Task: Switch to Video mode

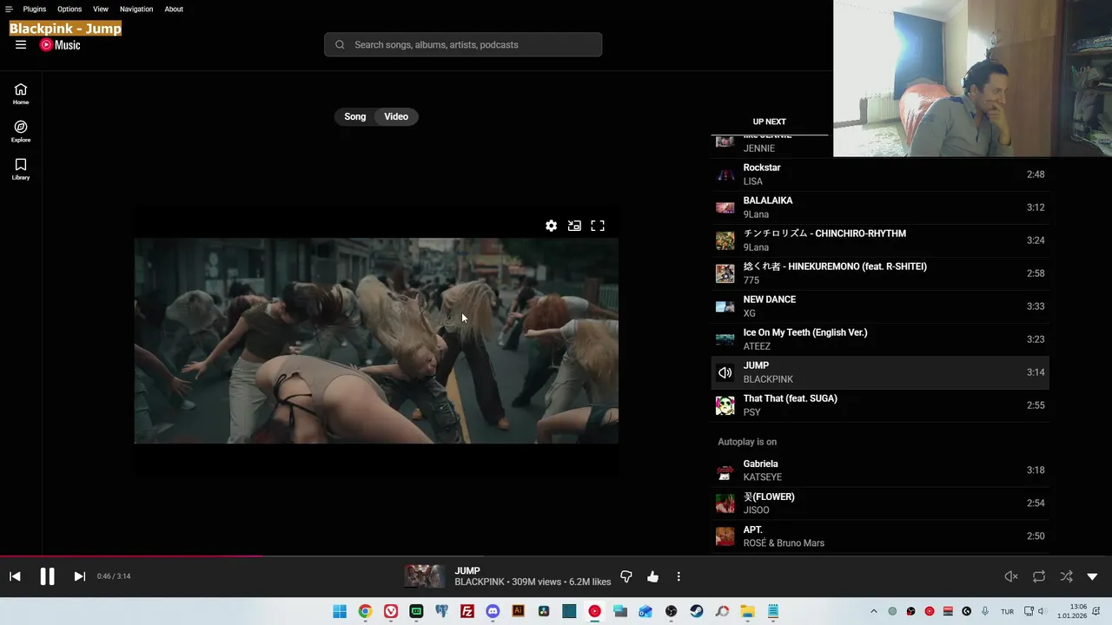Action: 396,116
